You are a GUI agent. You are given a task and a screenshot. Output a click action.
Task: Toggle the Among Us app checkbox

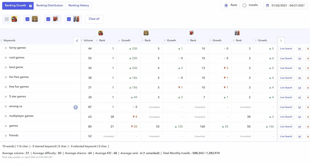click(7, 19)
